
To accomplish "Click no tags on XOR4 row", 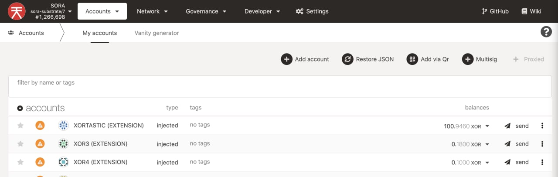I will [200, 161].
